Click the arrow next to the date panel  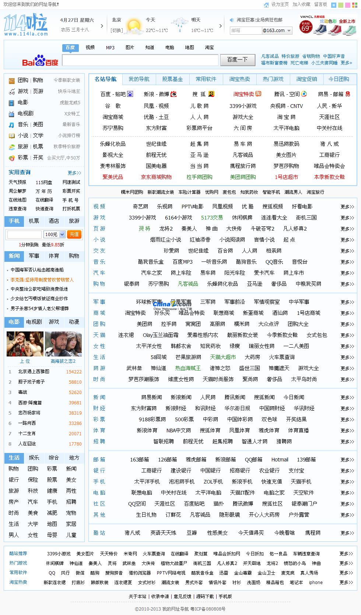(102, 26)
